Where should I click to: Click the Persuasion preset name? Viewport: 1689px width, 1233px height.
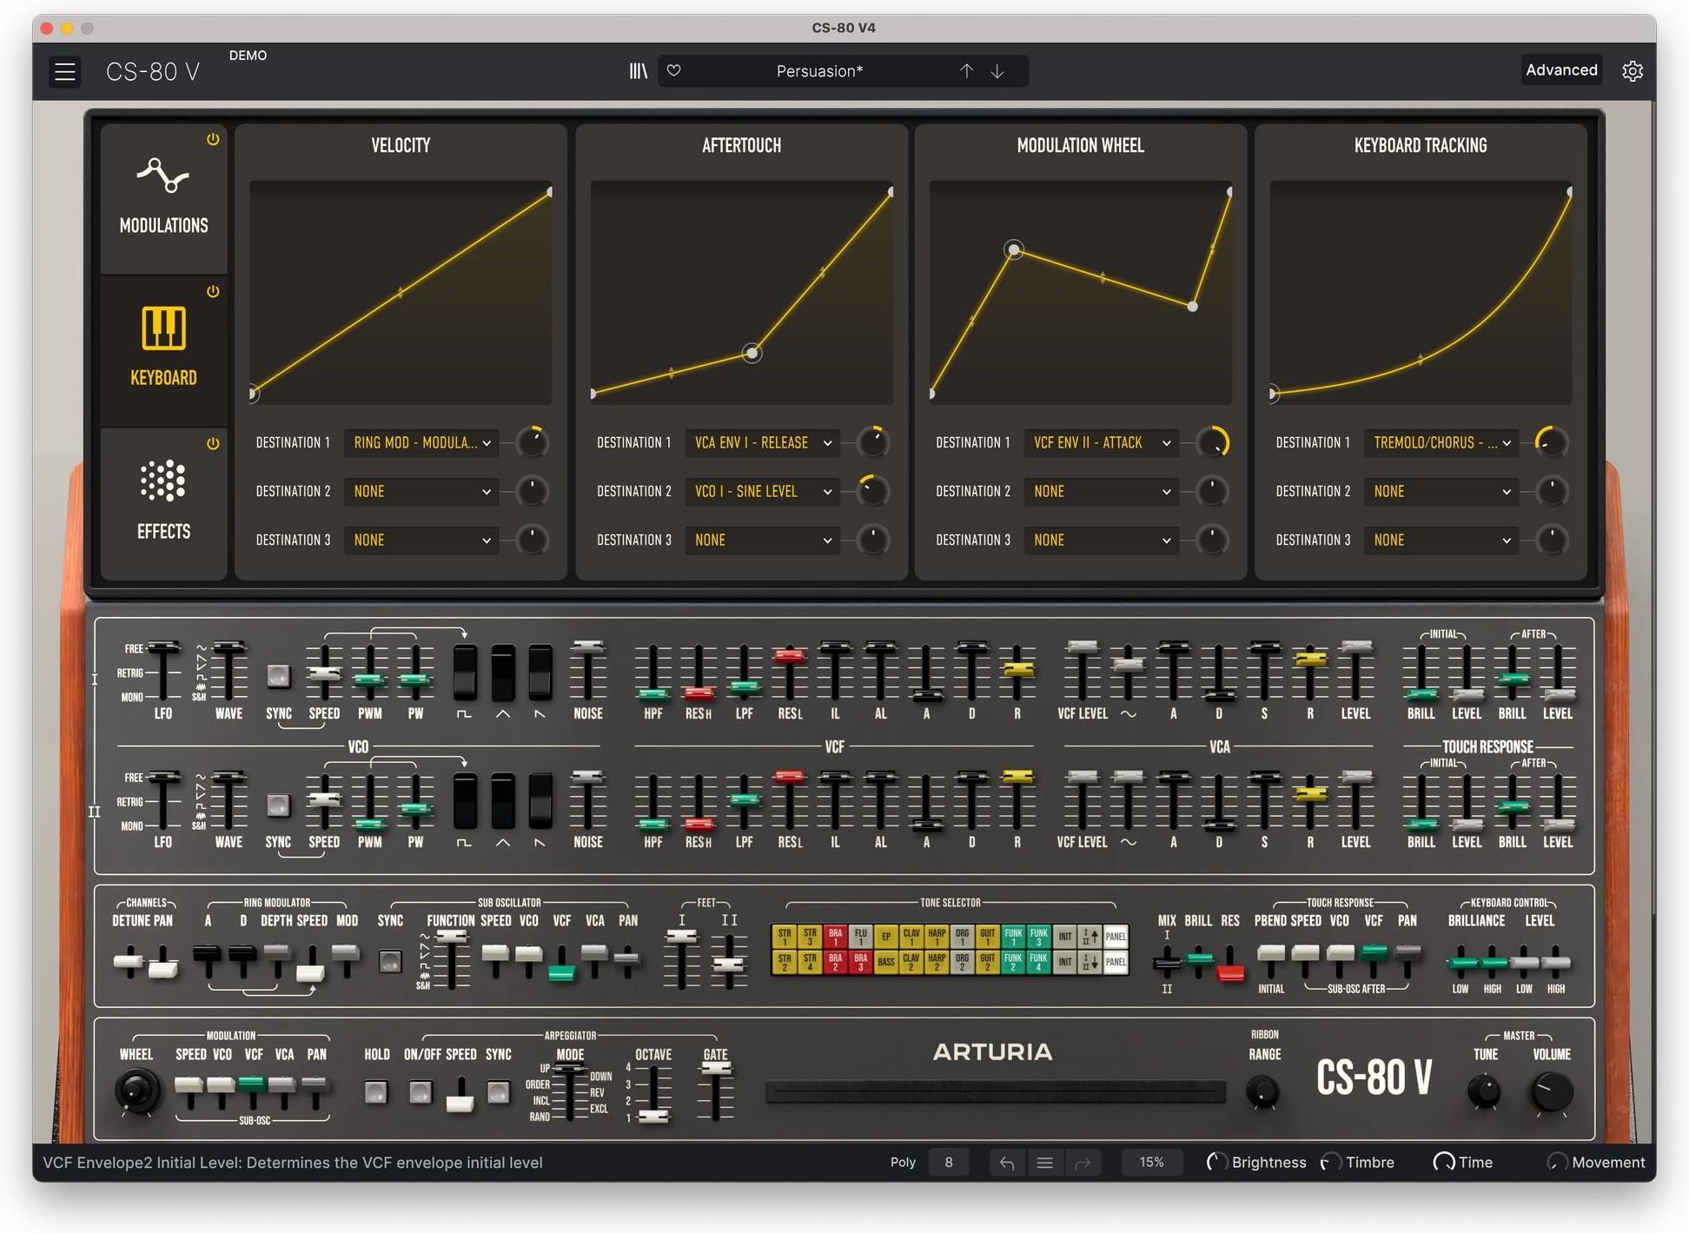point(819,71)
